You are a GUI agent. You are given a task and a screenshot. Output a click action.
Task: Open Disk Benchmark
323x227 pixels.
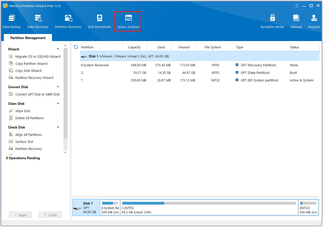pos(99,21)
